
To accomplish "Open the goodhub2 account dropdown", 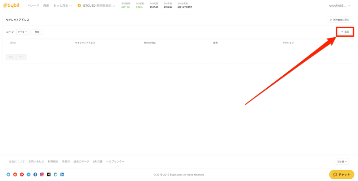I will pos(340,6).
